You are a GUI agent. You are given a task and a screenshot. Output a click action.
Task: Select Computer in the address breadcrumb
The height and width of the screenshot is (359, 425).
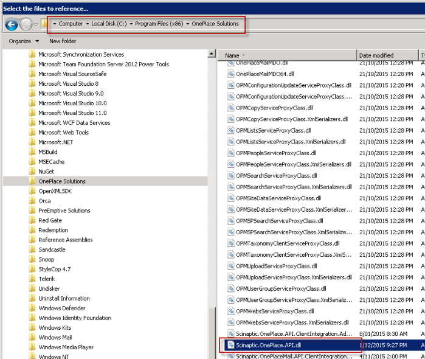pyautogui.click(x=71, y=24)
